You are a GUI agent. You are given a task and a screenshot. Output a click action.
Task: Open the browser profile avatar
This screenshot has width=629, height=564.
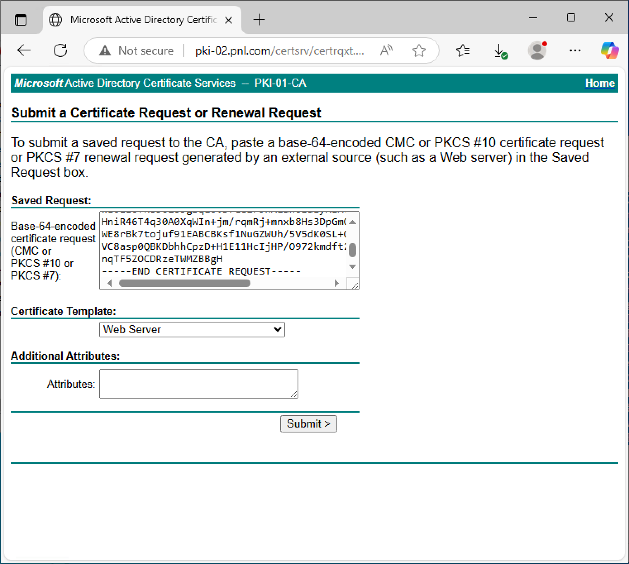click(538, 50)
